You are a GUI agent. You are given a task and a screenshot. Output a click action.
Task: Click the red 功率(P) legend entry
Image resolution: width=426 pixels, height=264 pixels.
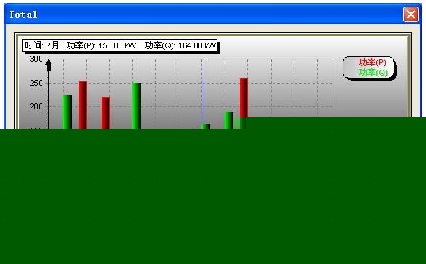point(372,62)
